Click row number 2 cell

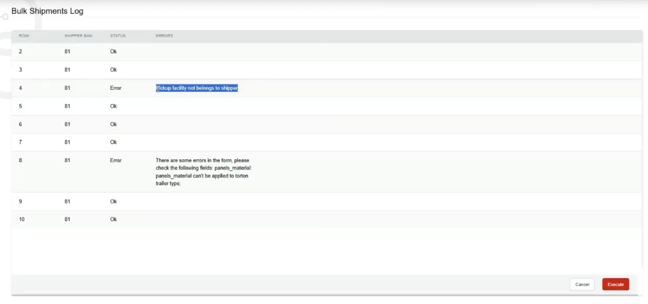[x=20, y=51]
